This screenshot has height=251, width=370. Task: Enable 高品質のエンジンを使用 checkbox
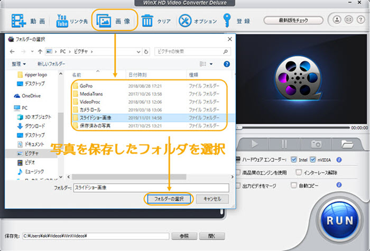(x=238, y=173)
